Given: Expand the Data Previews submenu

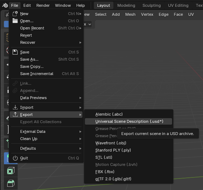Looking at the screenshot, I should [80, 98].
